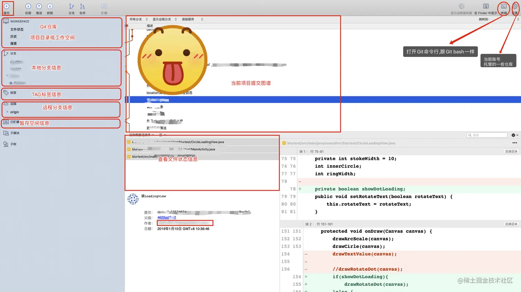
Task: Click the removed line '//drawRotateDot(canvas);'
Action: pos(368,269)
